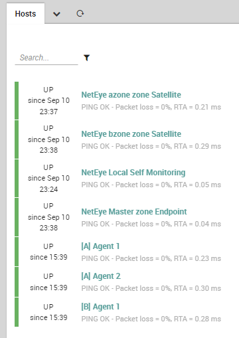The image size is (239, 338).
Task: Open NetEye azone zone Satellite host
Action: coord(131,95)
